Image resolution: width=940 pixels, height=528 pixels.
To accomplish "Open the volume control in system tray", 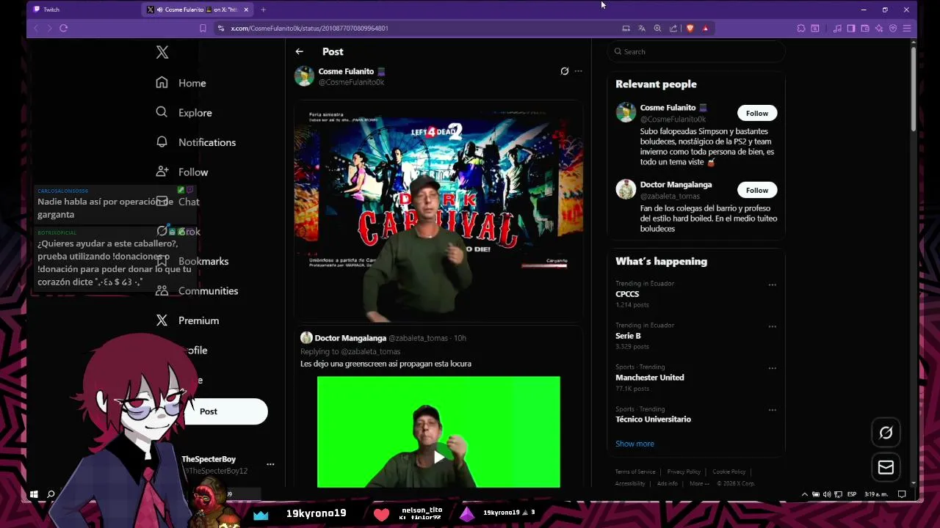I will (x=827, y=494).
